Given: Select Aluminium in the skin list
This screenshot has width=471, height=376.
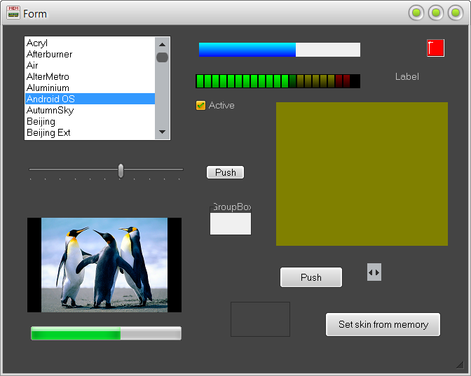Looking at the screenshot, I should [x=90, y=88].
